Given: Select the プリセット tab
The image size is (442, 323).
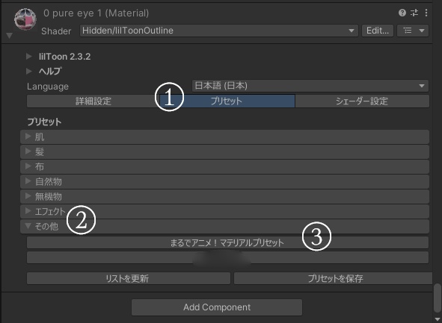Looking at the screenshot, I should point(227,101).
